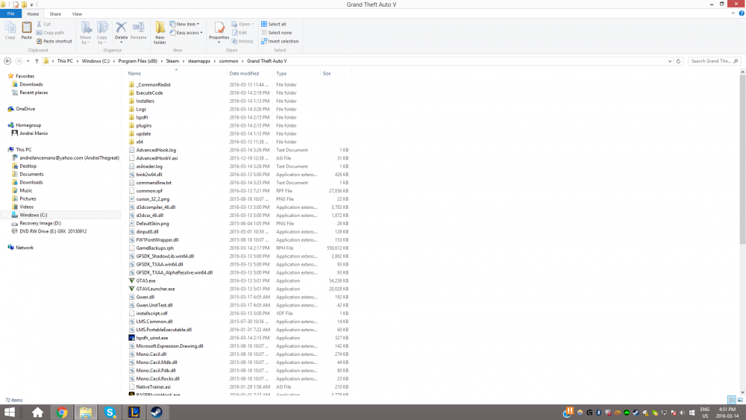Select DVD RW Drive (E:) in sidebar
This screenshot has width=746, height=420.
53,231
